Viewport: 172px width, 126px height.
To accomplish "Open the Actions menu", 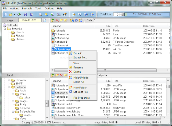I will [15, 9].
